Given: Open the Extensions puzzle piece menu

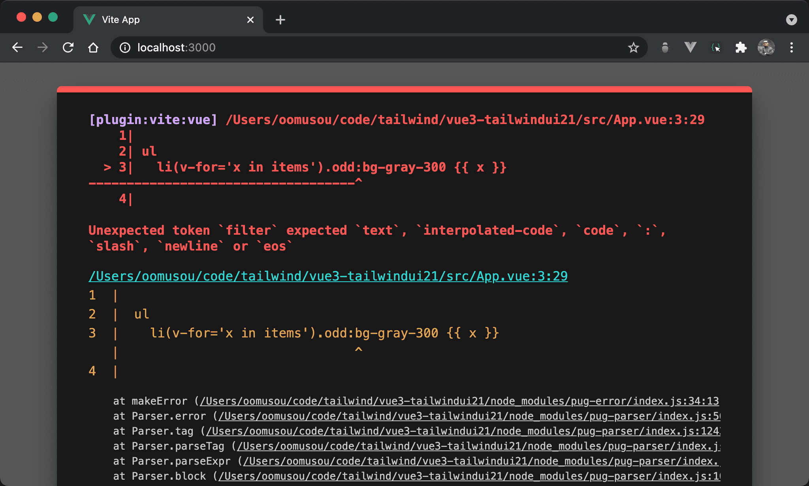Looking at the screenshot, I should coord(741,47).
